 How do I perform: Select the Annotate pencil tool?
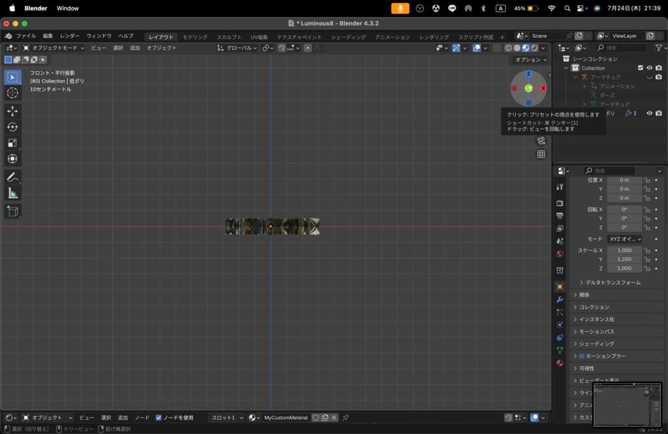pos(12,177)
